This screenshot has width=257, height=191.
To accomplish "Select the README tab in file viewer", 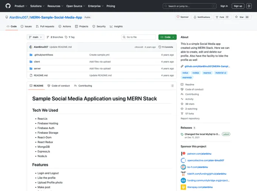I will (36, 86).
